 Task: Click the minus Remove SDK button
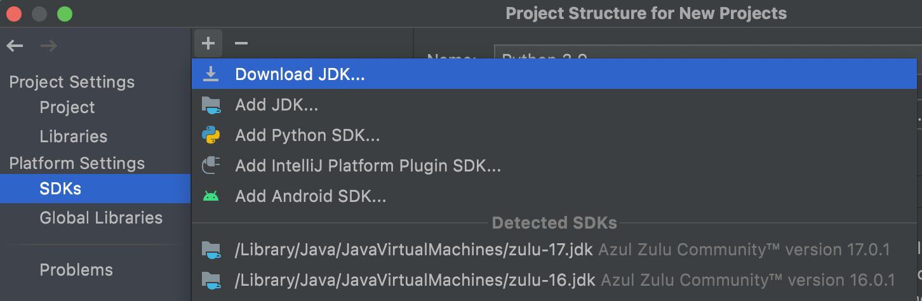pyautogui.click(x=241, y=43)
